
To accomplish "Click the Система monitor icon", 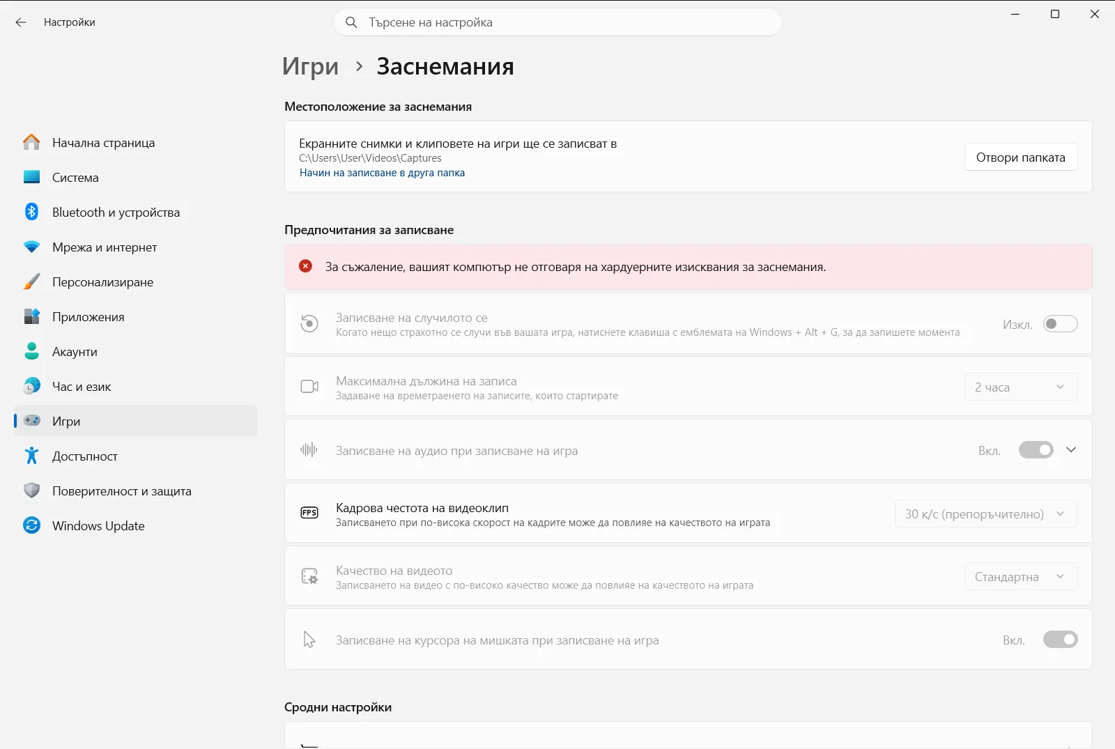I will tap(31, 177).
